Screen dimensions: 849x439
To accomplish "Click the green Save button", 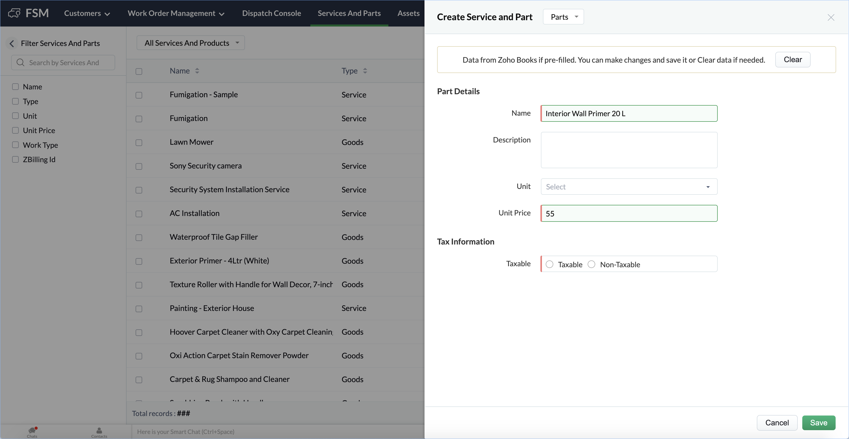I will click(x=818, y=423).
